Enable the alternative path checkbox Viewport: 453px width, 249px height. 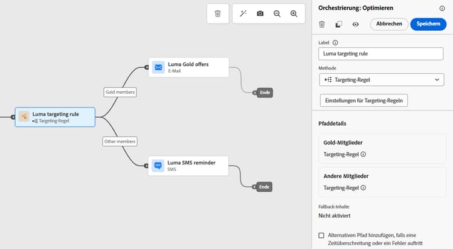pos(321,234)
